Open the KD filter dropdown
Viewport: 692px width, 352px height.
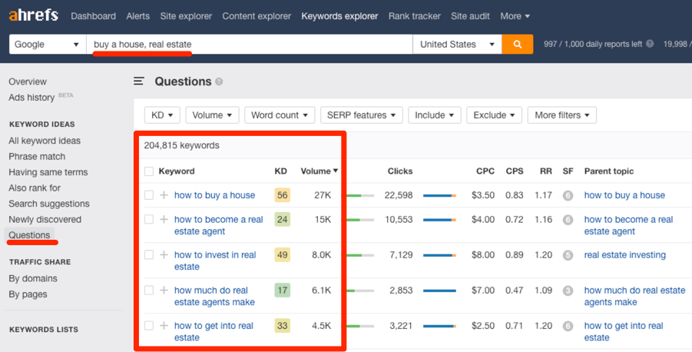pyautogui.click(x=162, y=115)
